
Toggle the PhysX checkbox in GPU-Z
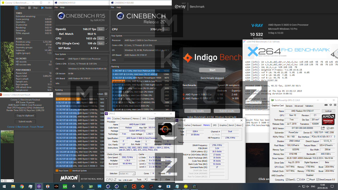(308, 180)
